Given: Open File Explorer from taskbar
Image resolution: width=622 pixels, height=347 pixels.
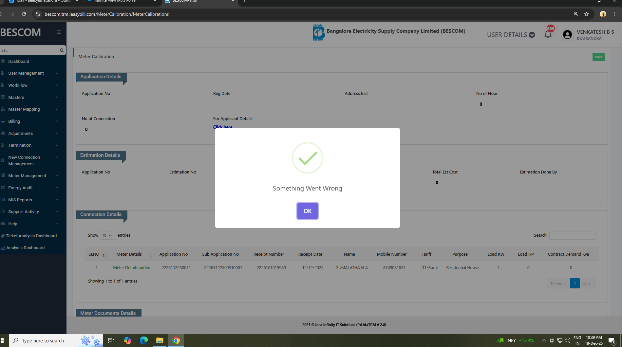Looking at the screenshot, I should (x=160, y=340).
